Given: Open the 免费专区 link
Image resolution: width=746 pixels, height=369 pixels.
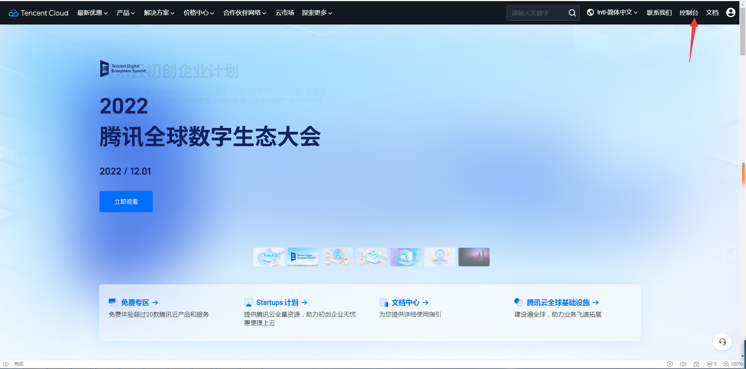Looking at the screenshot, I should click(135, 303).
